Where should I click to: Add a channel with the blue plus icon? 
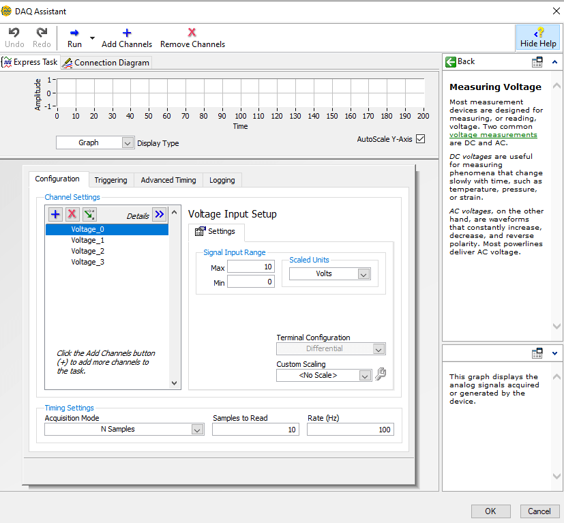(55, 214)
